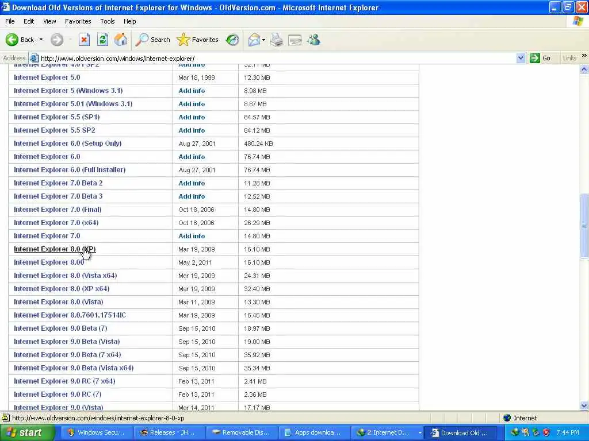
Task: Expand the Mail button dropdown arrow
Action: point(263,40)
